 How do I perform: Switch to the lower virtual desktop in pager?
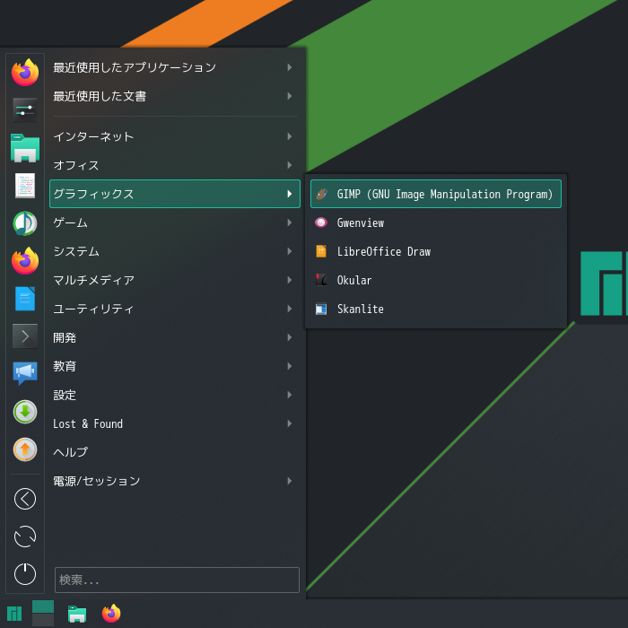pyautogui.click(x=43, y=620)
